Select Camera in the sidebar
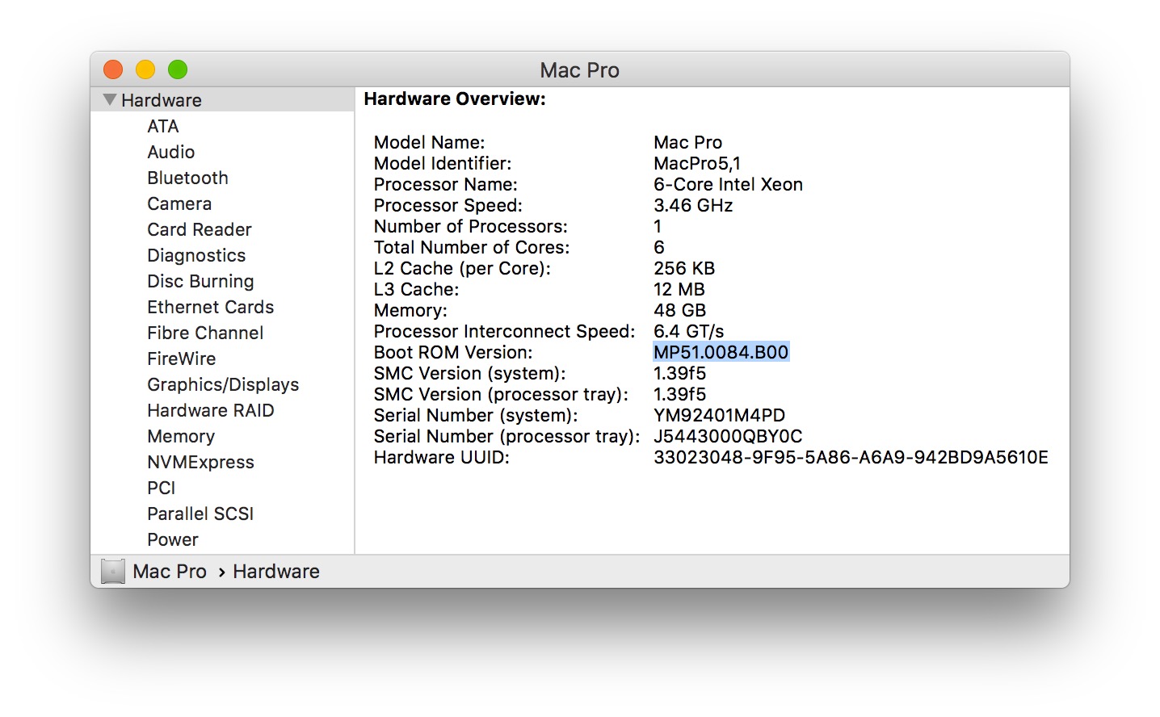1160x717 pixels. (x=179, y=203)
